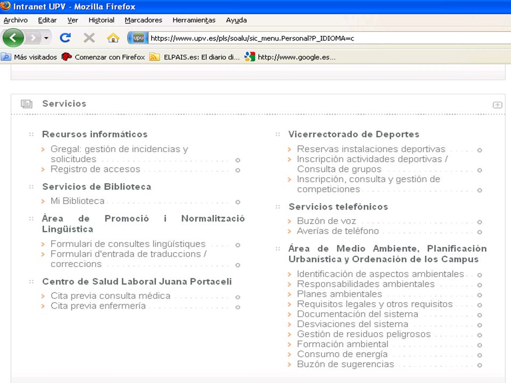The width and height of the screenshot is (511, 383).
Task: Open Cita previa consulta médica
Action: click(111, 296)
